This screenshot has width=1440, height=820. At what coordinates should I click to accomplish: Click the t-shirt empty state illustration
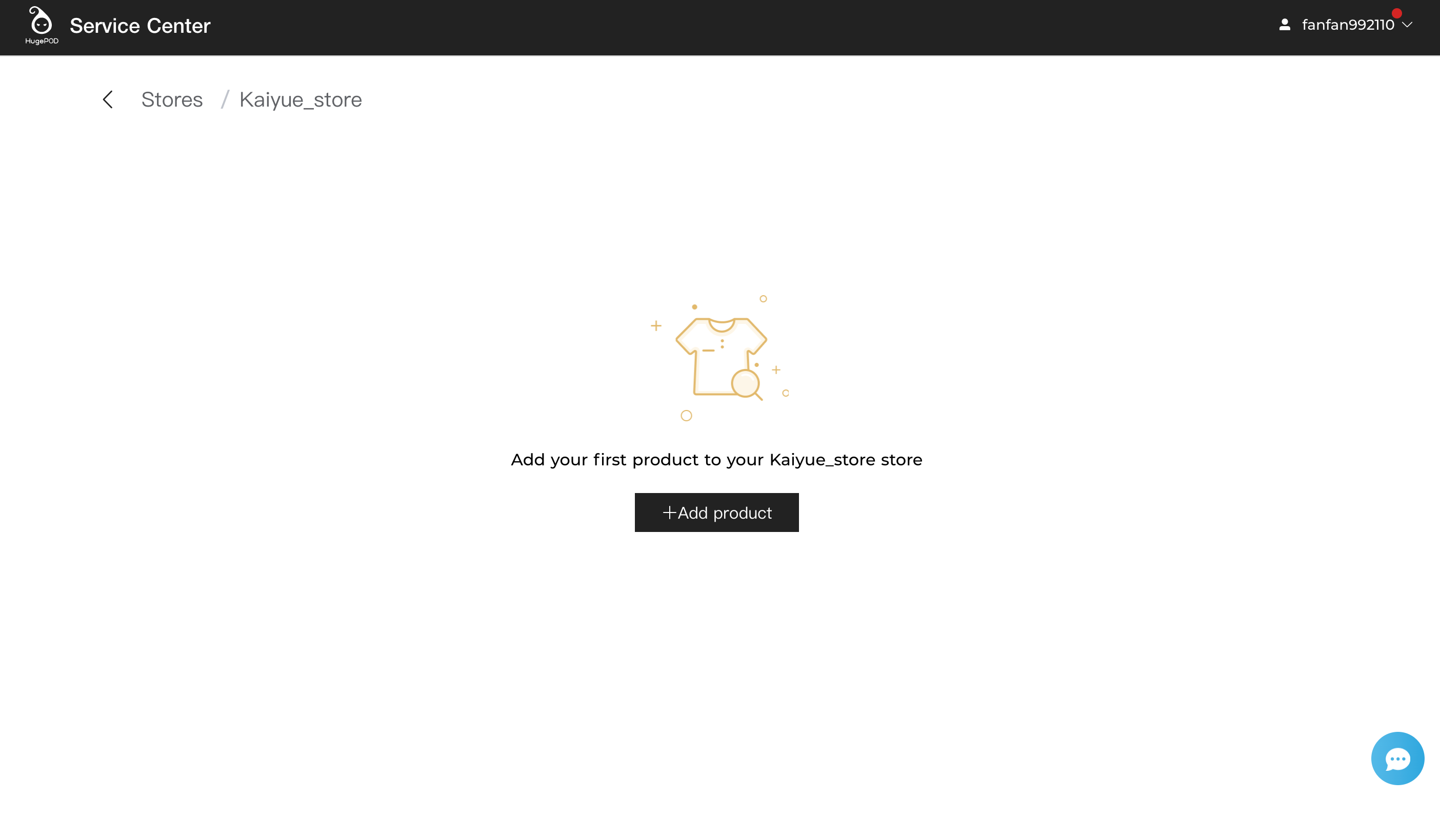[719, 358]
